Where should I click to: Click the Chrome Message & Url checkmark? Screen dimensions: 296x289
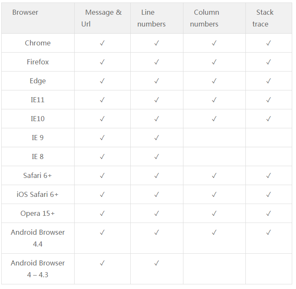pyautogui.click(x=102, y=43)
